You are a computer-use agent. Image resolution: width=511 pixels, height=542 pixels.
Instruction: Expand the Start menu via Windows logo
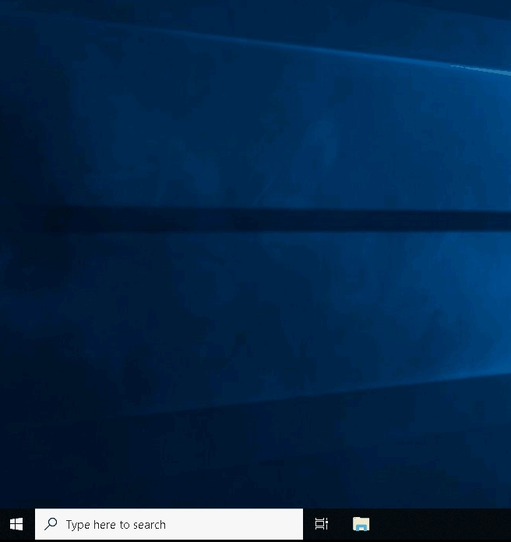16,525
